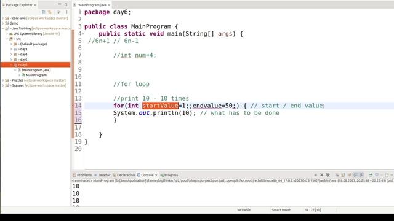Click Pin Console icon

click(371, 175)
